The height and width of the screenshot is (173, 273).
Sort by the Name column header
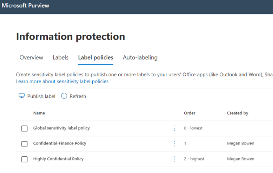[x=39, y=113]
